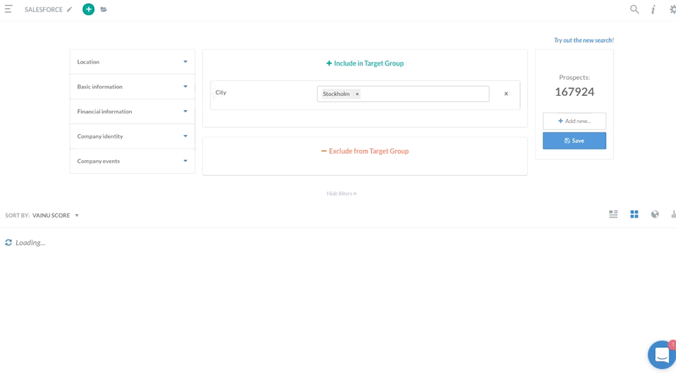Click the green plus circle icon
The height and width of the screenshot is (373, 676).
tap(89, 9)
